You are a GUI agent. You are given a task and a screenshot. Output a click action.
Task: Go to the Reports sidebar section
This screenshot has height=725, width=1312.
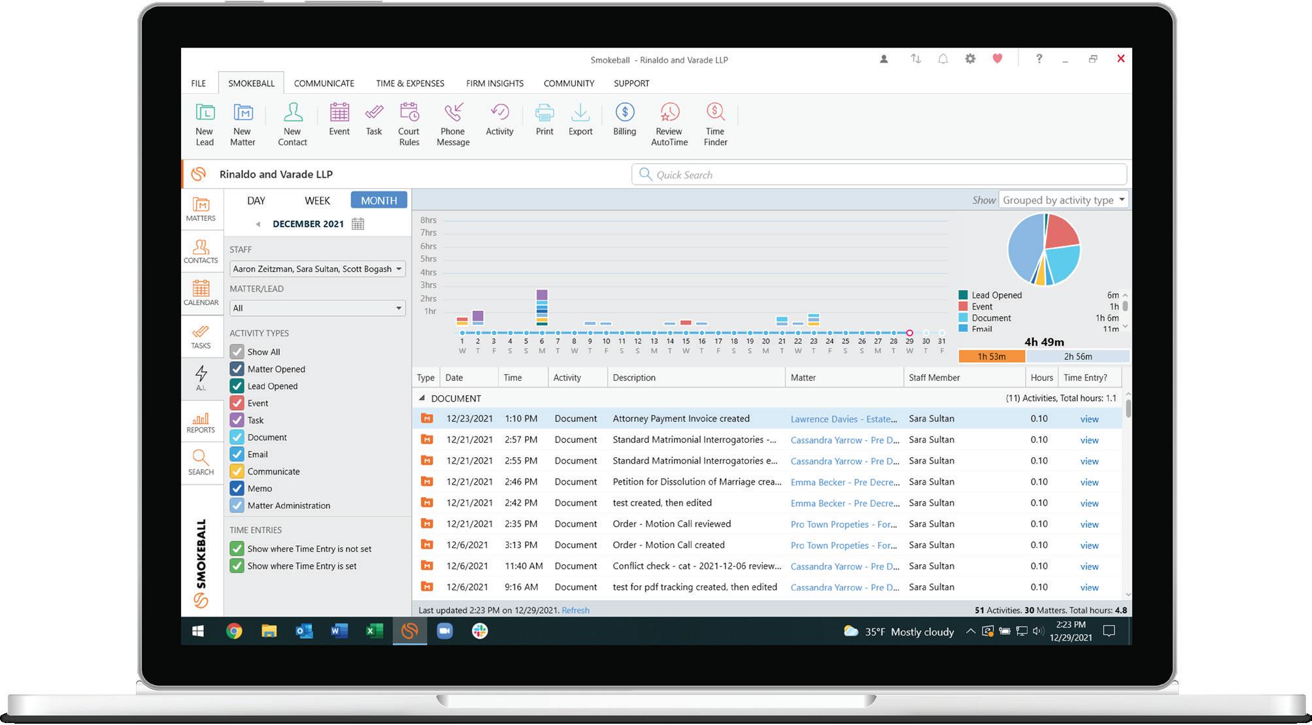coord(201,421)
